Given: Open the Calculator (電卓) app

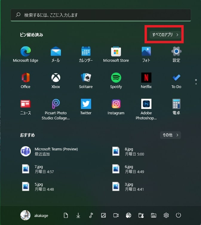Looking at the screenshot, I should coord(176,107).
